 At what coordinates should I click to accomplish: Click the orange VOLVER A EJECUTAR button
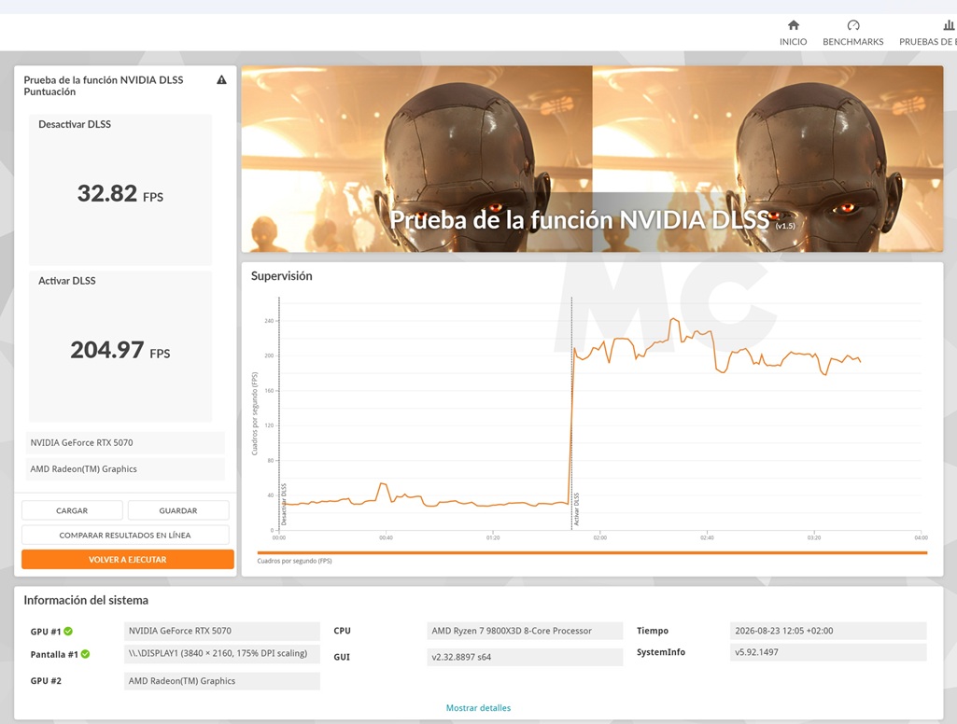point(128,559)
